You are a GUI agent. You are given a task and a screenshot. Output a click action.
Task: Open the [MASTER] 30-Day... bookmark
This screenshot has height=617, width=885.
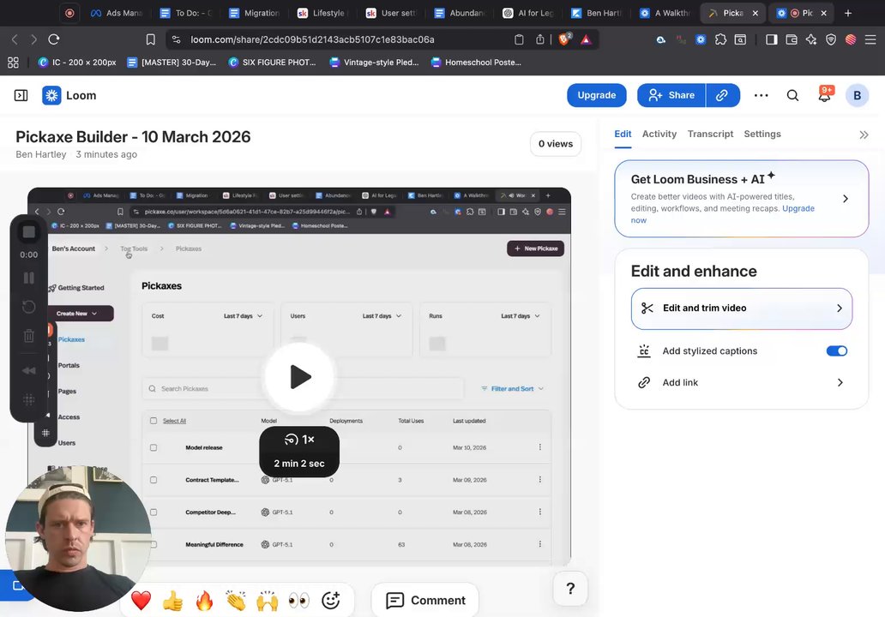172,63
